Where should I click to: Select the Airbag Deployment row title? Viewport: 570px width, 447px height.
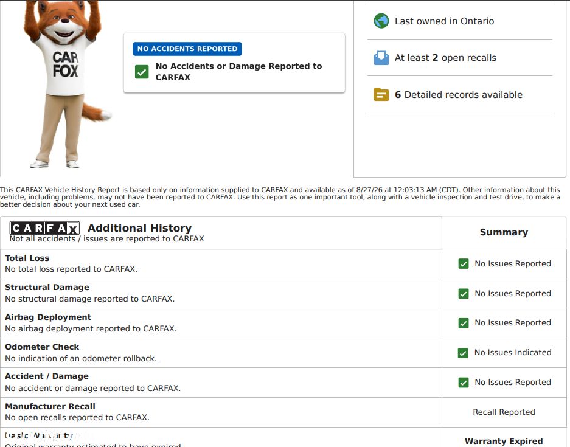tap(48, 317)
